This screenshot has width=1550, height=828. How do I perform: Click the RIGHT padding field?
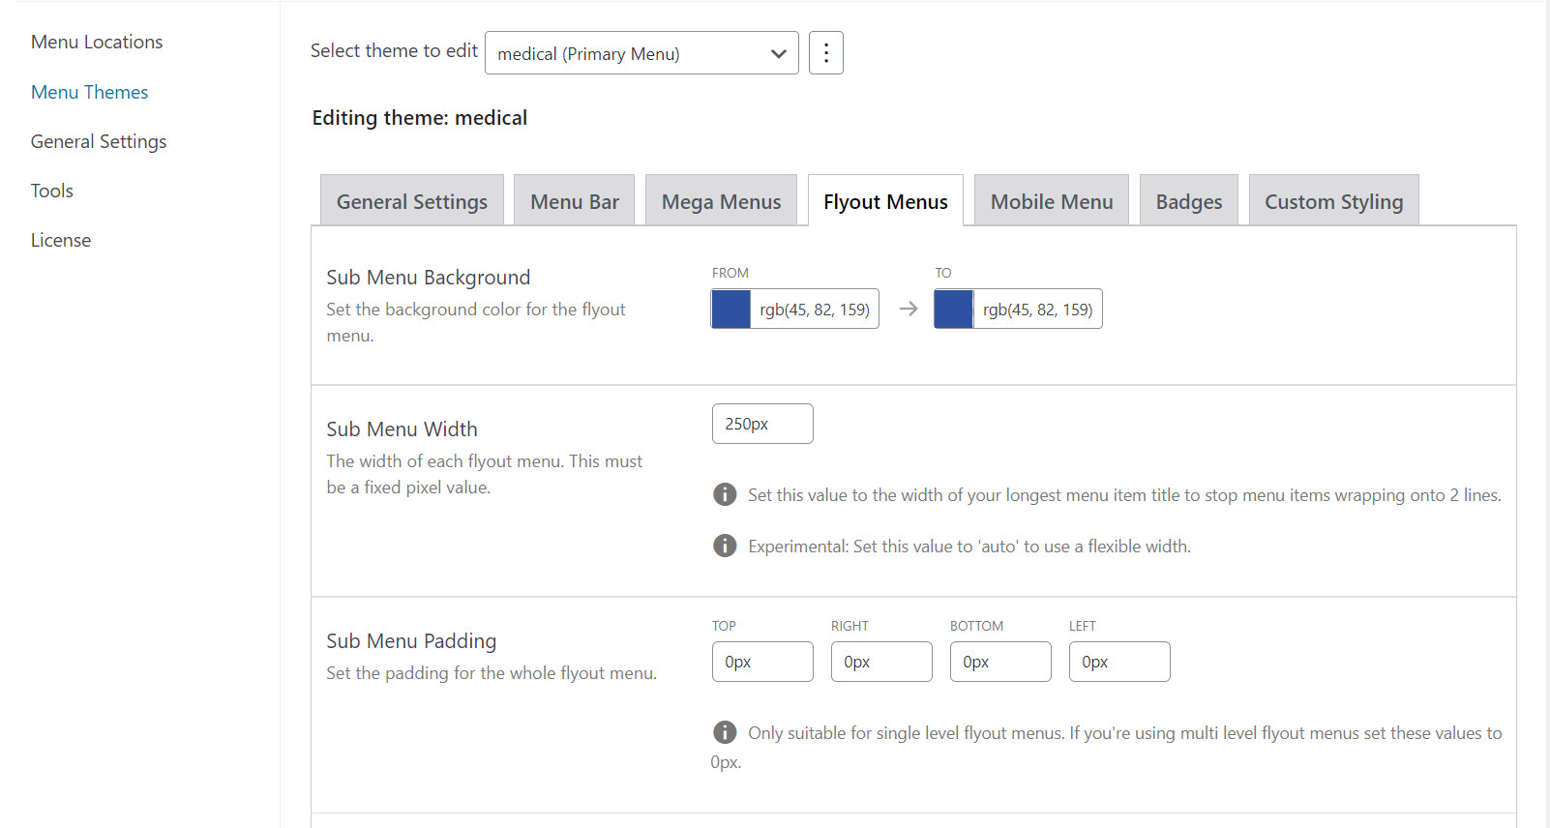tap(881, 662)
